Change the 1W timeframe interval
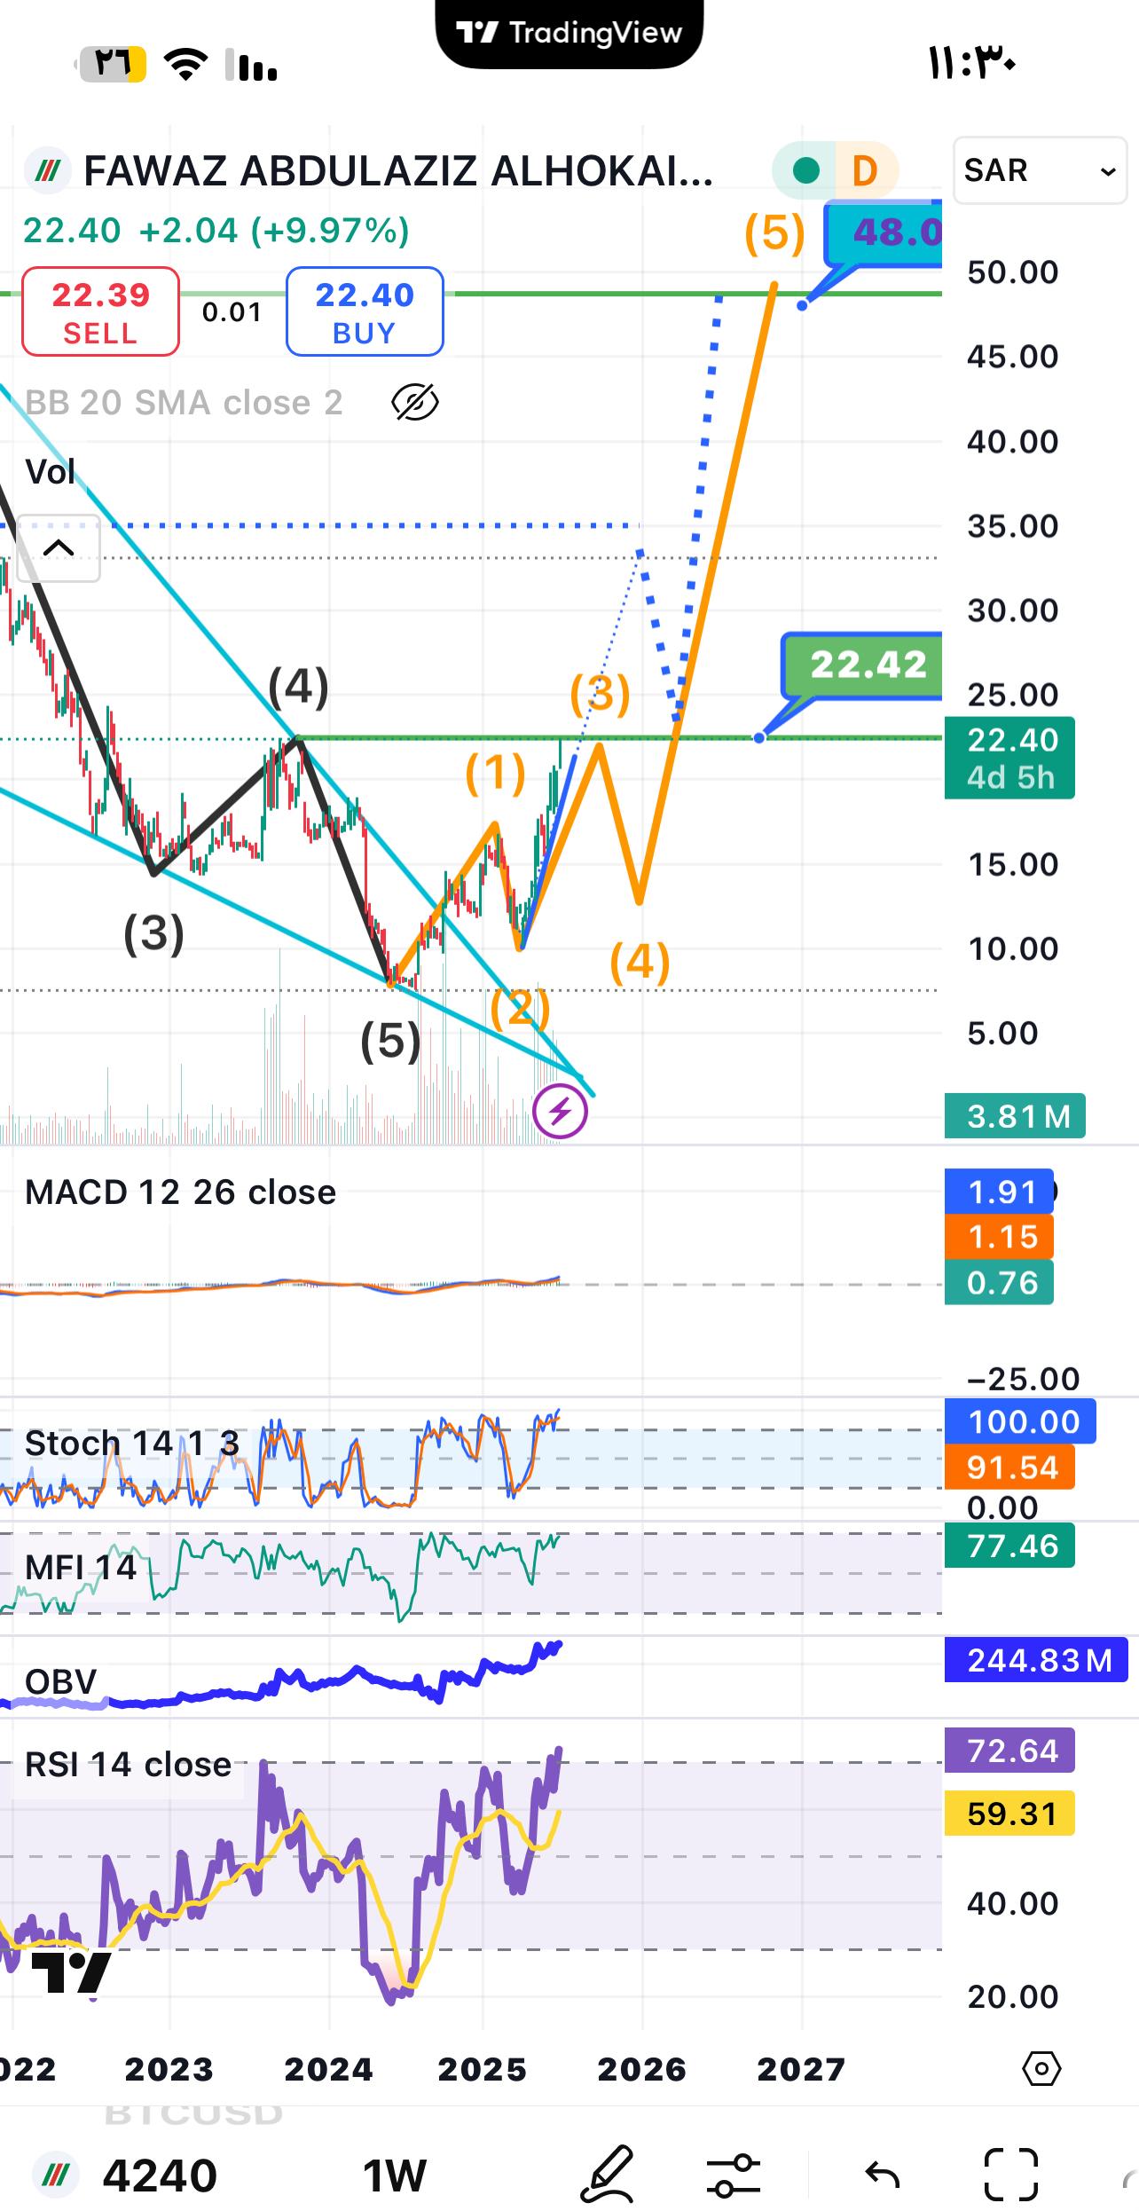 click(395, 2175)
